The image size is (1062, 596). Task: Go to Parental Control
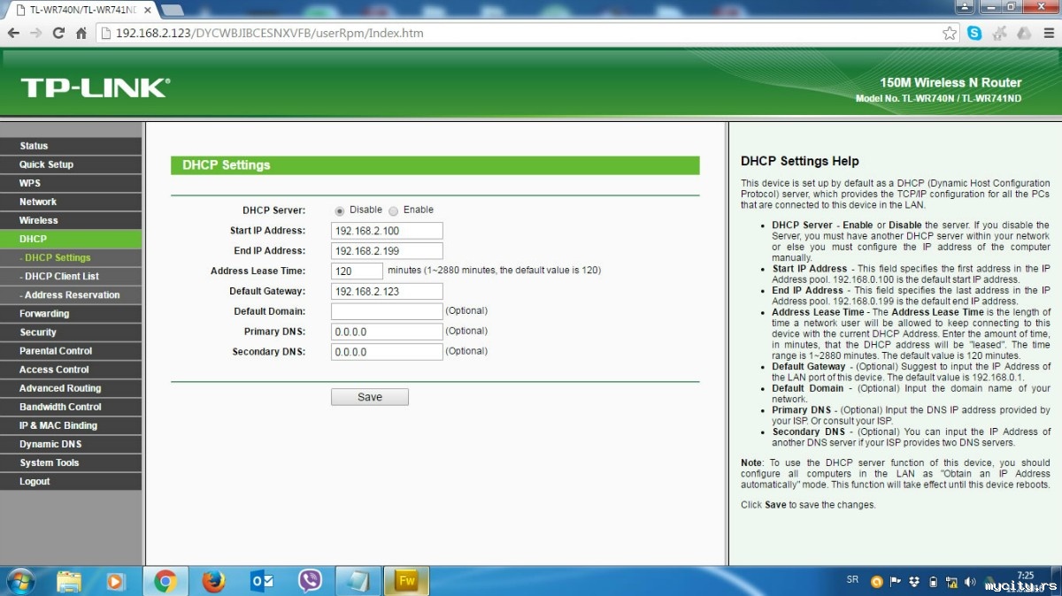pos(71,351)
